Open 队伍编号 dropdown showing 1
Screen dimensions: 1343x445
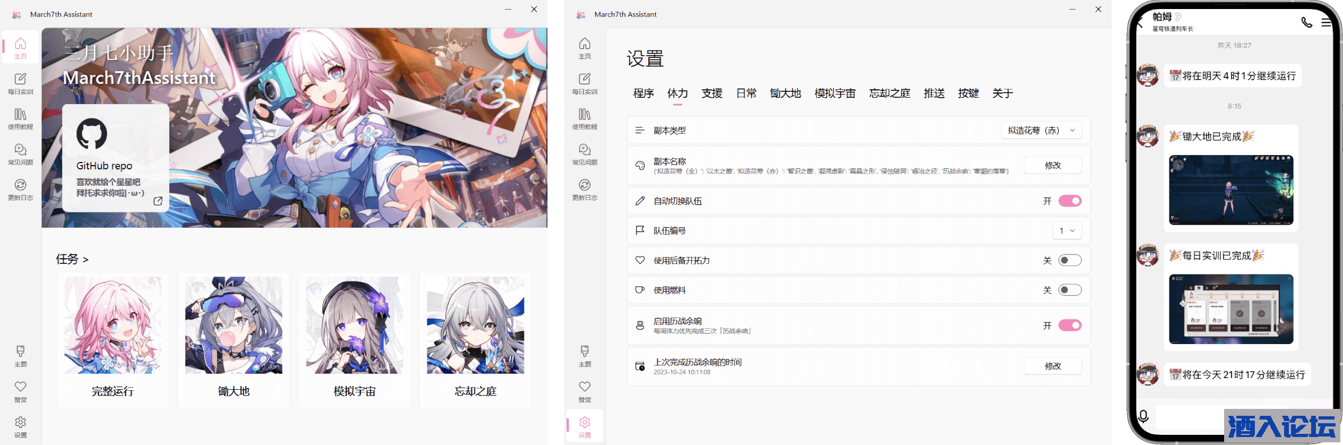(1067, 230)
